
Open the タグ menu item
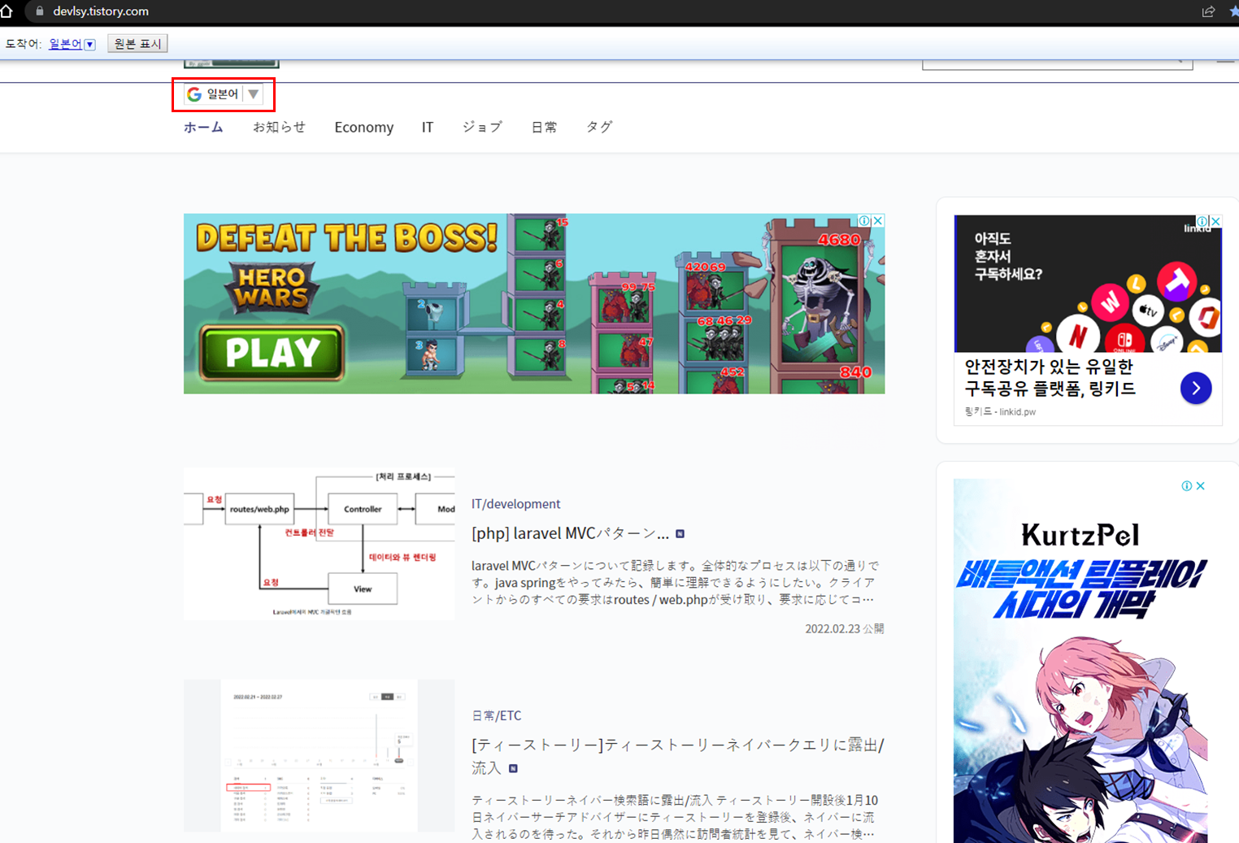click(x=599, y=127)
